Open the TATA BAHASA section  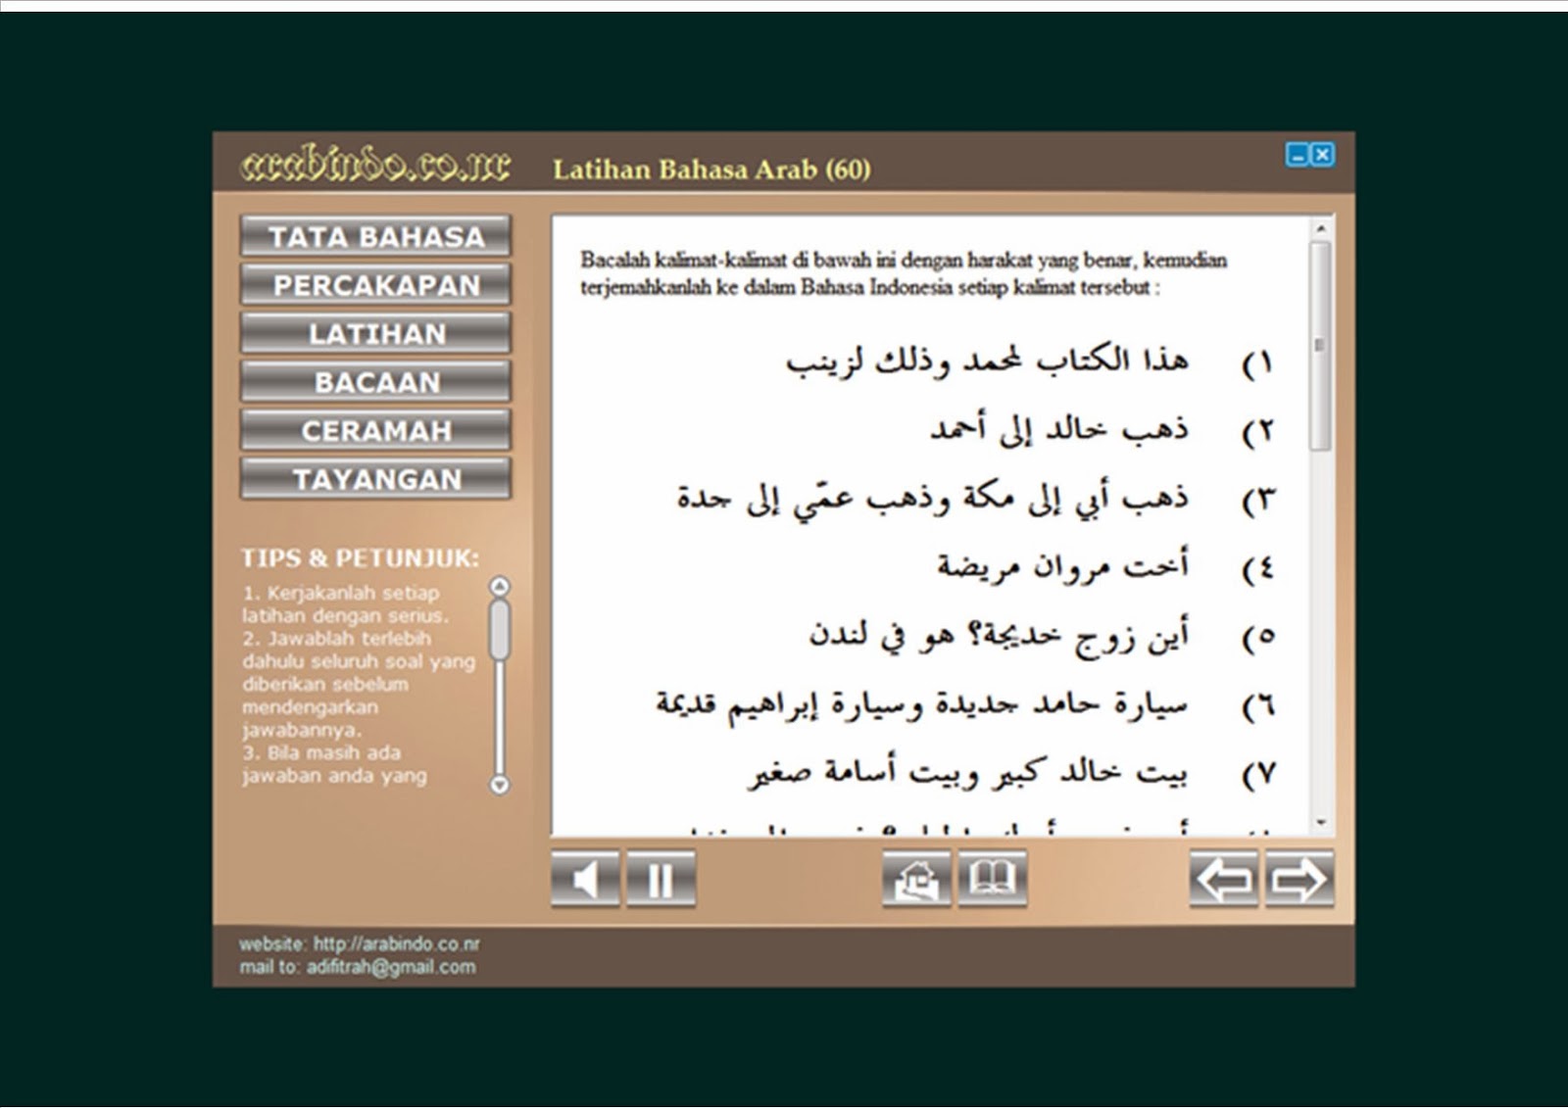point(376,236)
